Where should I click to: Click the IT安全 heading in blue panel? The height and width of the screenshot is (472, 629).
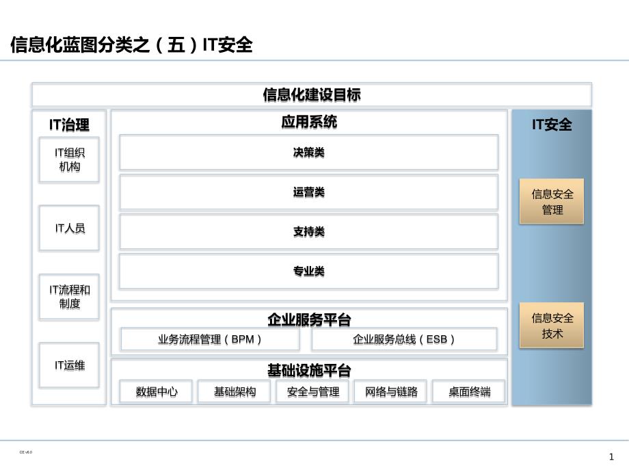552,124
